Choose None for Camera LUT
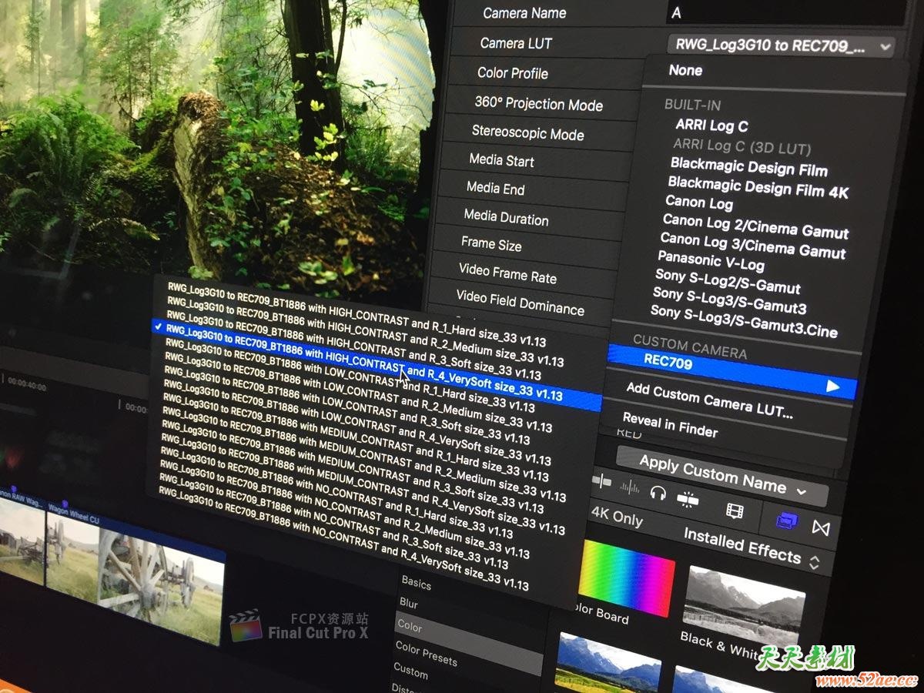This screenshot has width=924, height=693. [685, 70]
